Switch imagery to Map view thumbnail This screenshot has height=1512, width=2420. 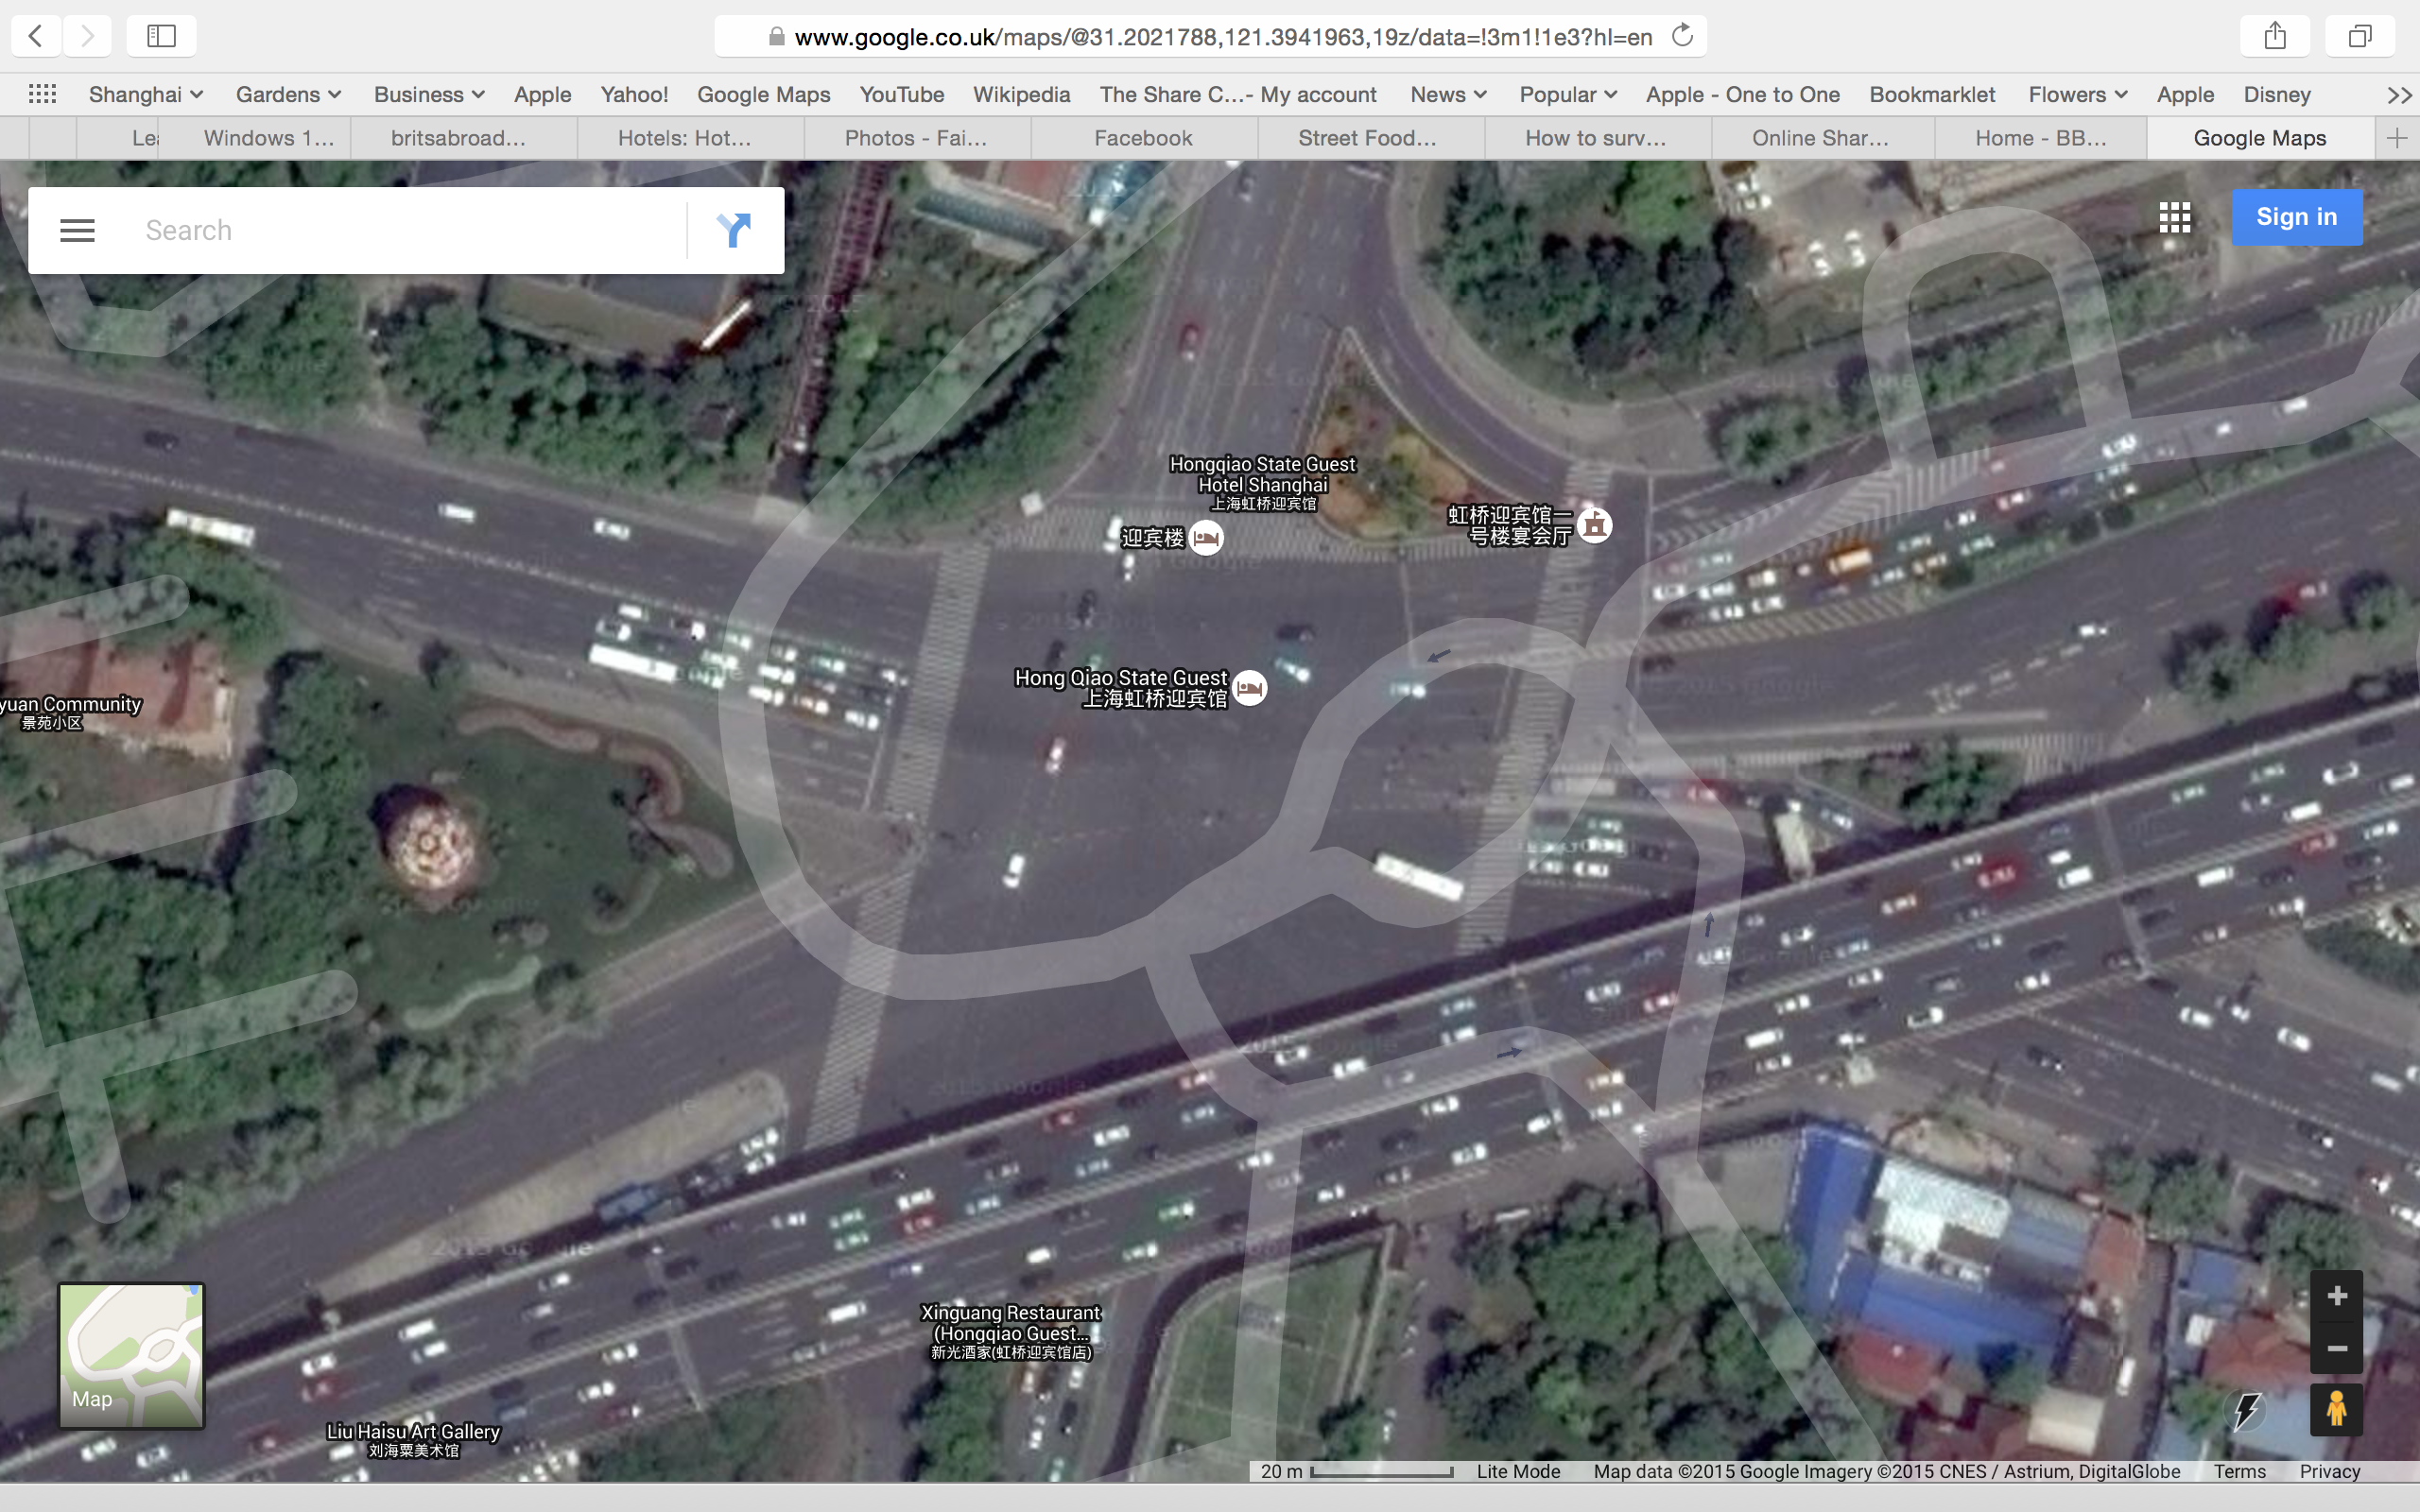pyautogui.click(x=131, y=1355)
